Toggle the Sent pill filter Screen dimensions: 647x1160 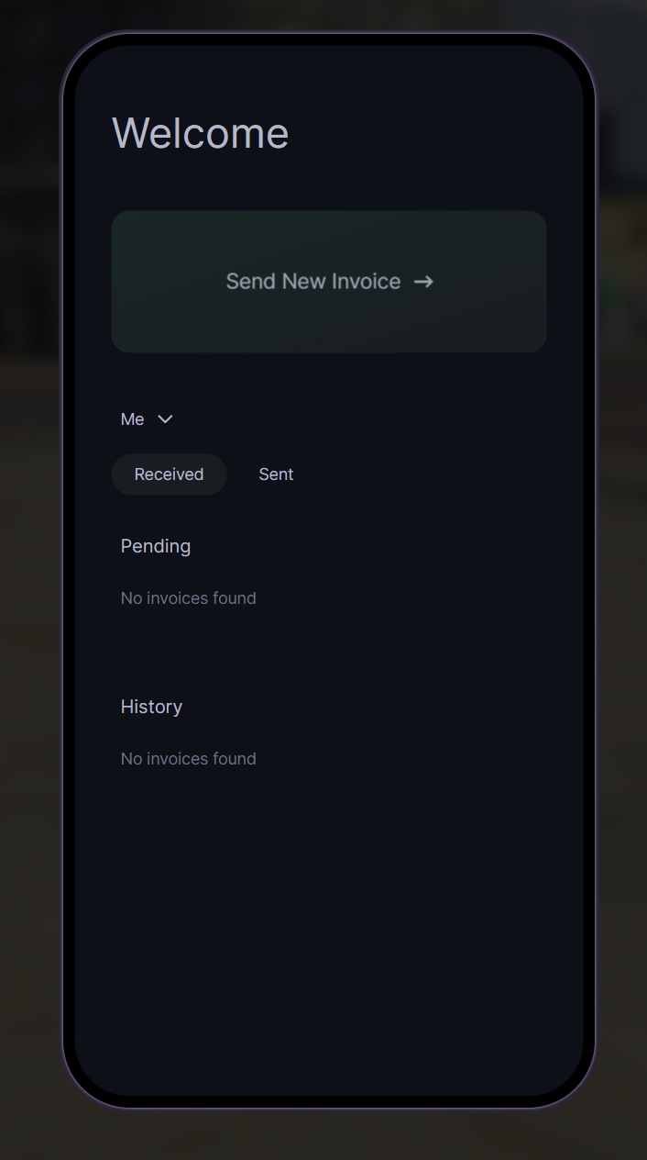[276, 474]
